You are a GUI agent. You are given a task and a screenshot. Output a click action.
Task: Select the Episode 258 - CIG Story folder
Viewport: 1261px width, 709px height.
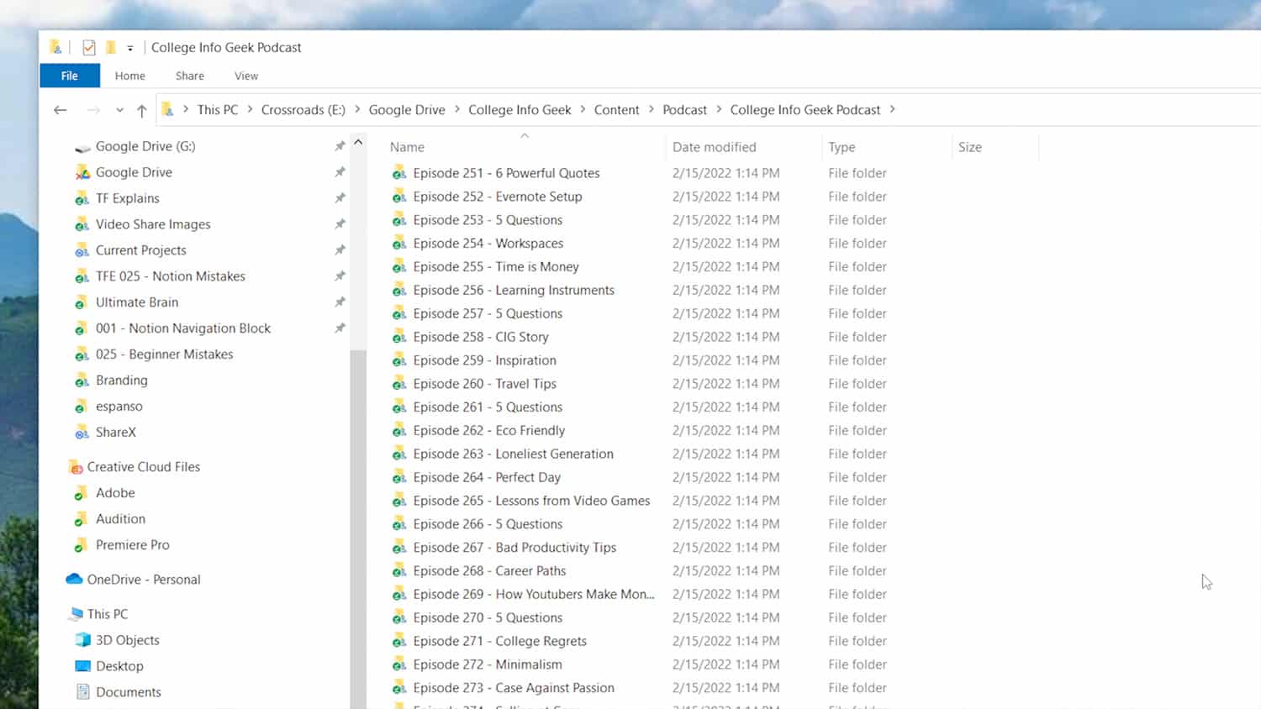480,336
